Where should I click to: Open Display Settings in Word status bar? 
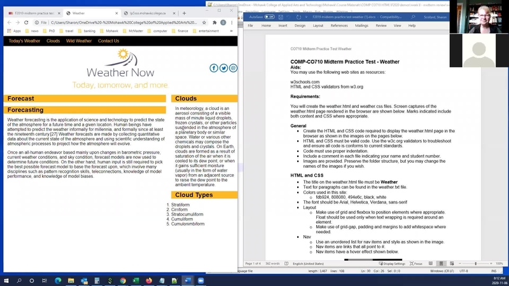click(391, 263)
